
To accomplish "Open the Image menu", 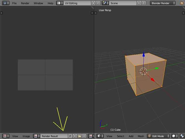I will click(26, 136).
